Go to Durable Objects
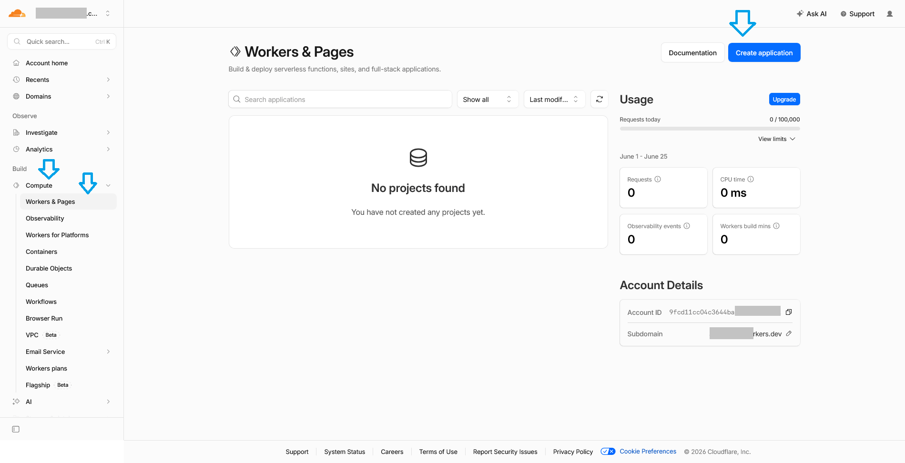 tap(49, 268)
